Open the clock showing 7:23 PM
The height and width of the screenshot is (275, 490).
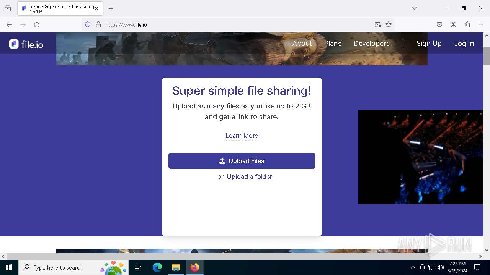457,267
